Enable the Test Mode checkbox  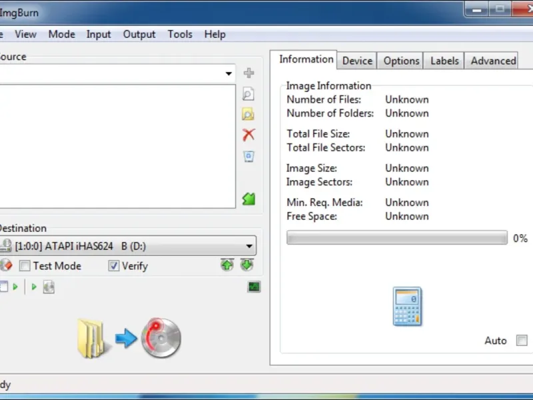(25, 265)
